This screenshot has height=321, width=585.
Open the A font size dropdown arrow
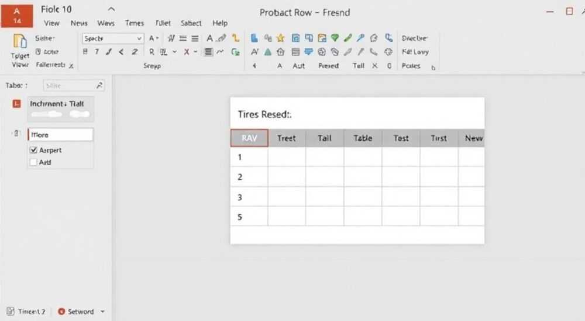point(157,38)
